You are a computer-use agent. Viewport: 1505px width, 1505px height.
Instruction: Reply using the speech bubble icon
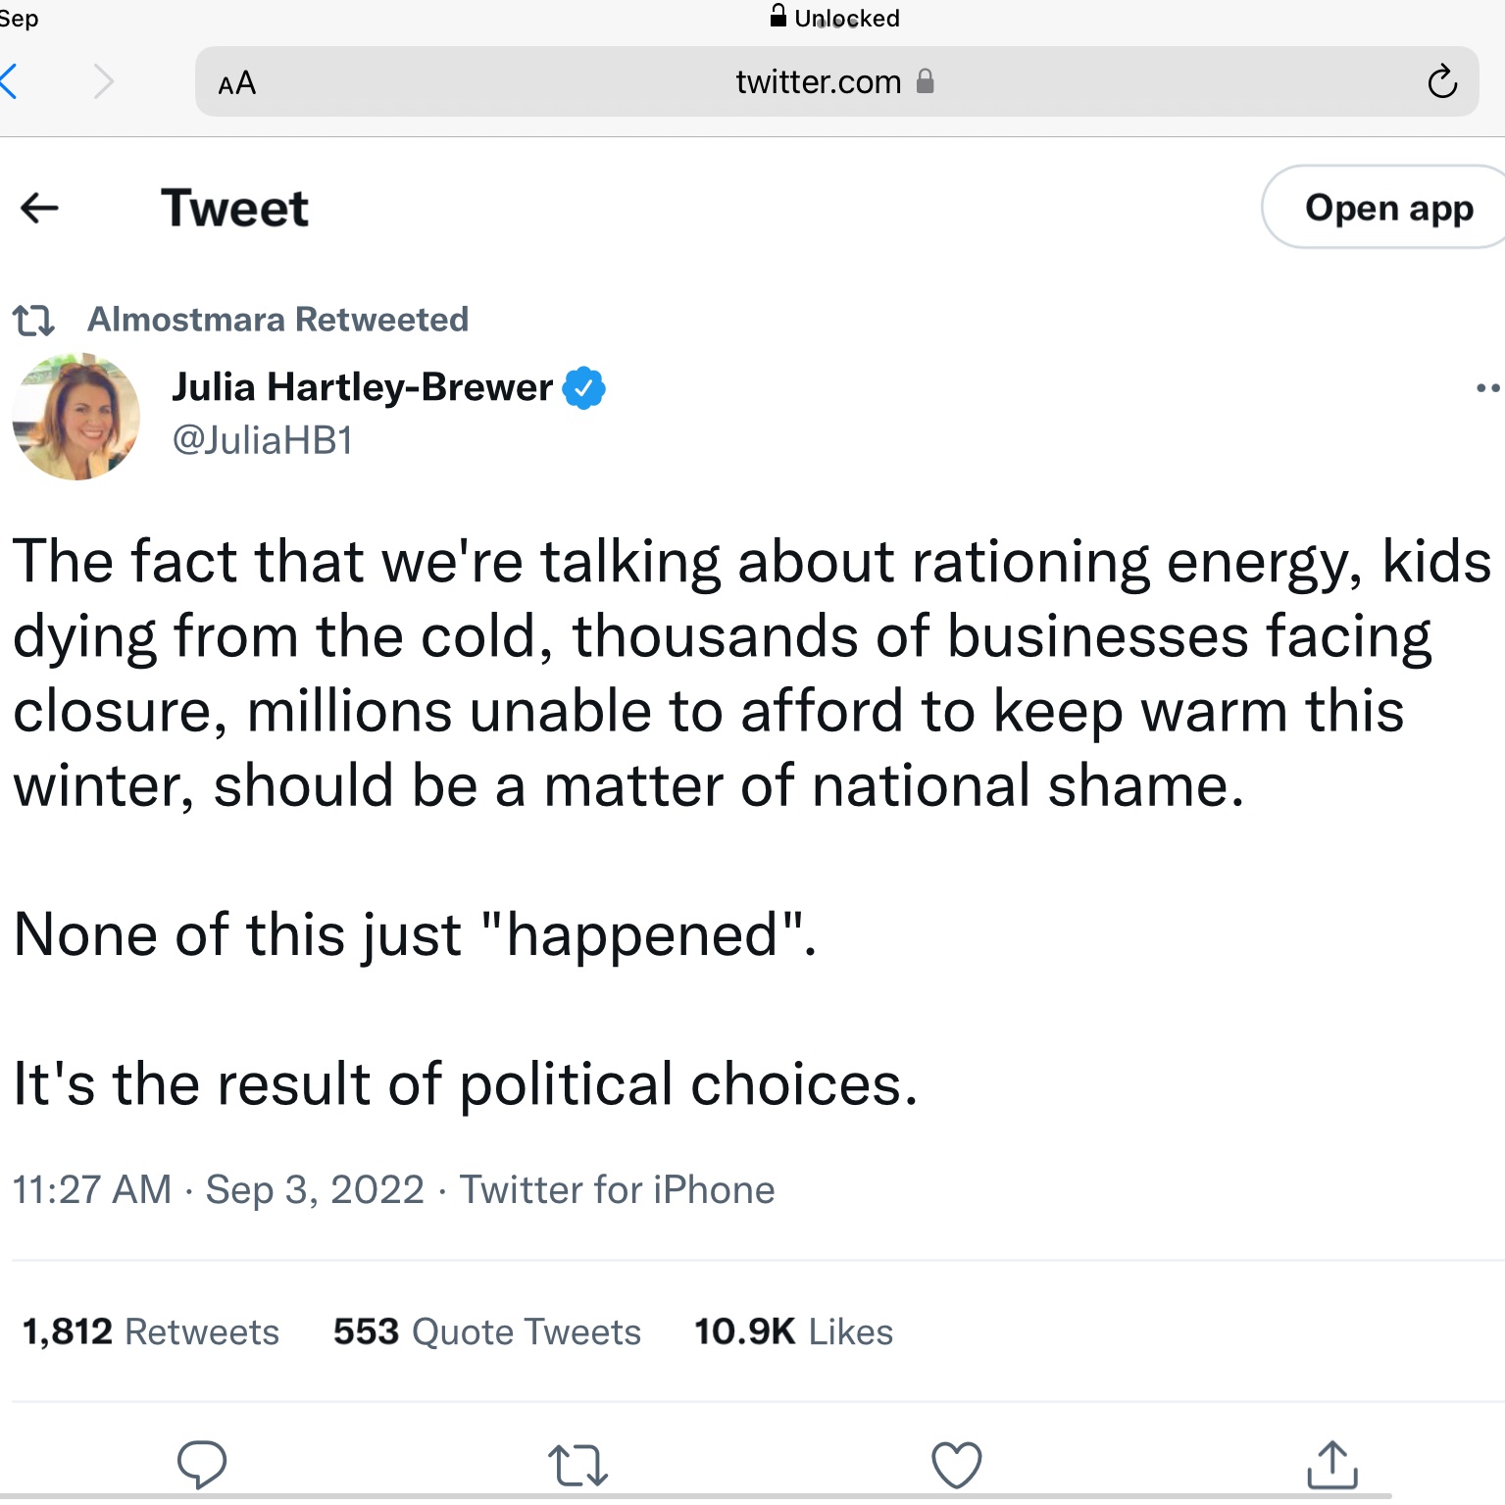202,1465
